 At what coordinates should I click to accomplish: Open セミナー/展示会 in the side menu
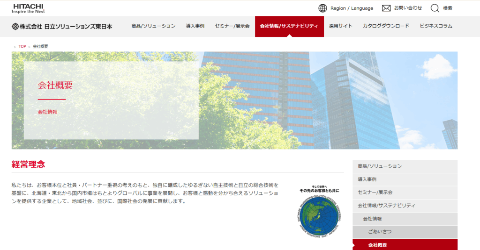pyautogui.click(x=405, y=193)
